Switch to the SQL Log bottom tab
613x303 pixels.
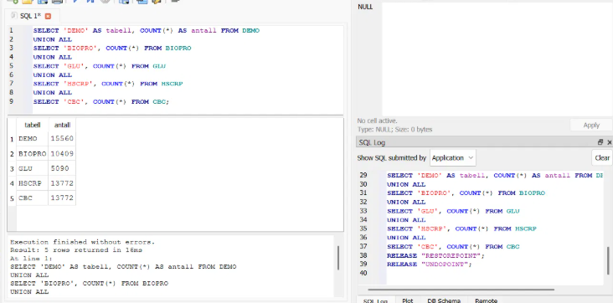[x=375, y=300]
